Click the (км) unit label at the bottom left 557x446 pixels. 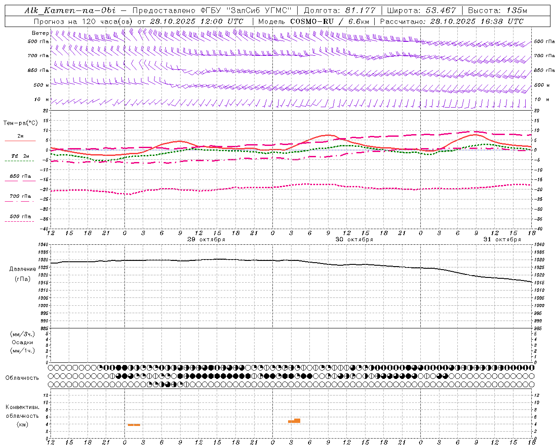[23, 424]
